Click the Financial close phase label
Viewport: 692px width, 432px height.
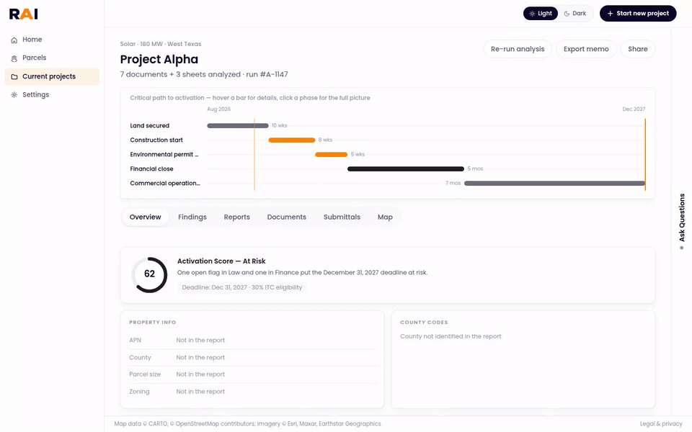click(x=151, y=168)
